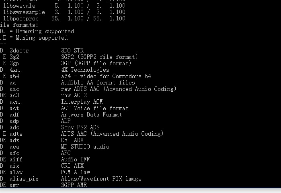
Task: Click the 'CRI ADX' description
Action: click(x=72, y=140)
